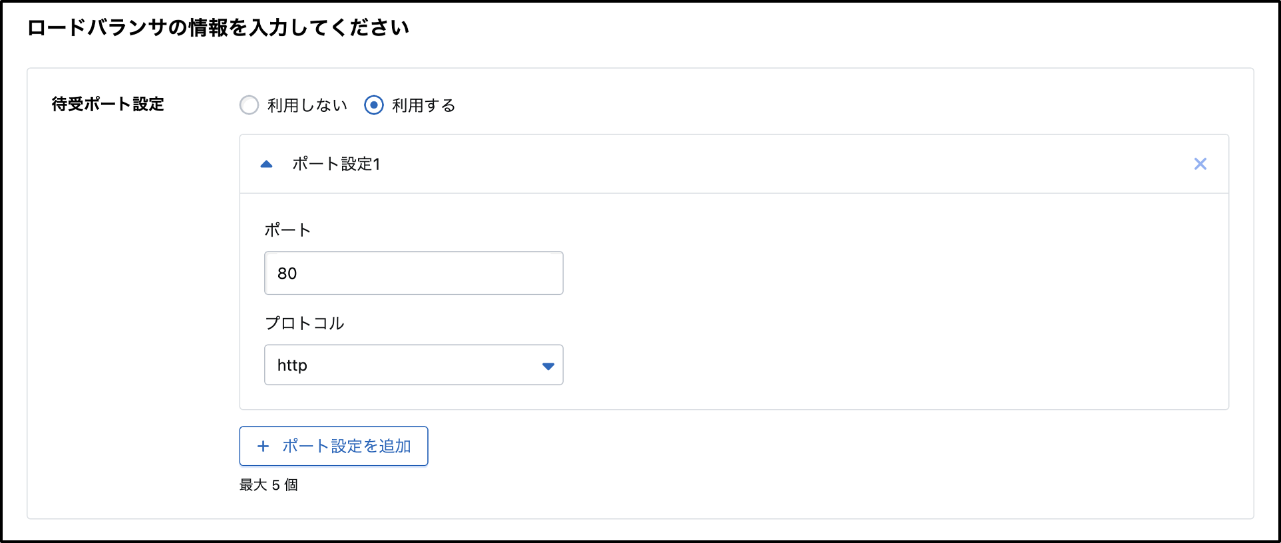Viewport: 1281px width, 543px height.
Task: Click the 最大 5 個 hint text
Action: click(x=268, y=485)
